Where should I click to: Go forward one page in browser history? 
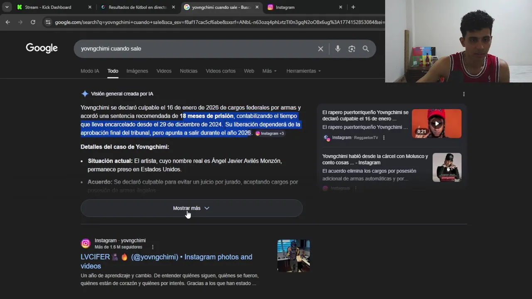coord(20,22)
